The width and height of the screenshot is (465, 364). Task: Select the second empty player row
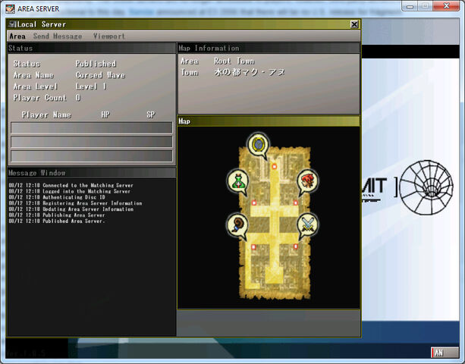click(92, 142)
